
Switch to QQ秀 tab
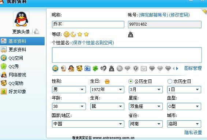[x=22, y=67]
